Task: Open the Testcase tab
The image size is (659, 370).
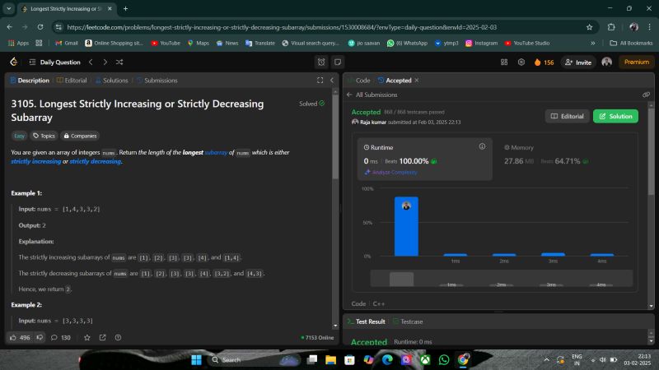Action: [408, 321]
